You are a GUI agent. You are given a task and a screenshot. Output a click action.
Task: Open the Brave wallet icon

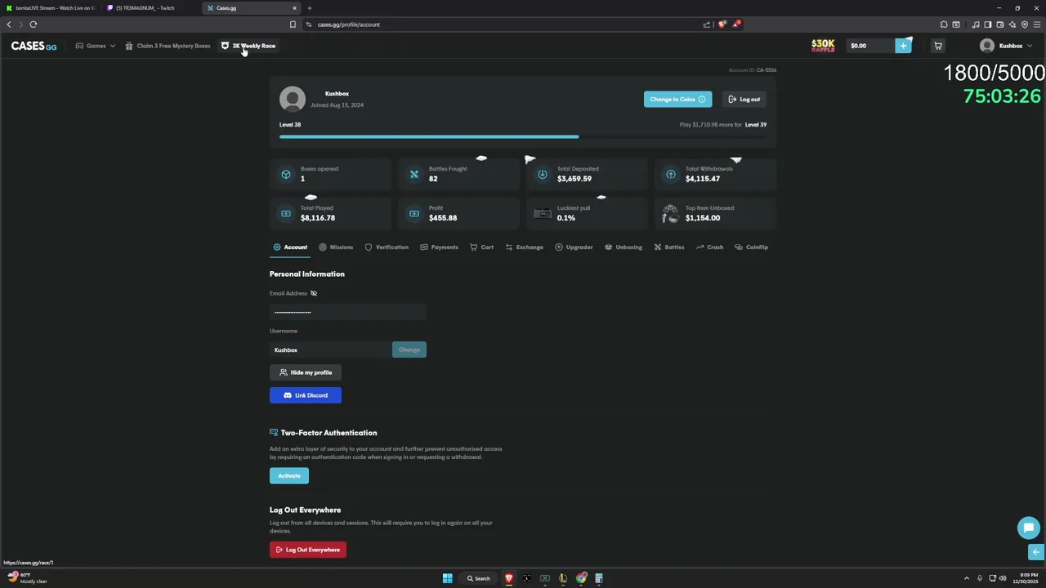(x=1000, y=24)
